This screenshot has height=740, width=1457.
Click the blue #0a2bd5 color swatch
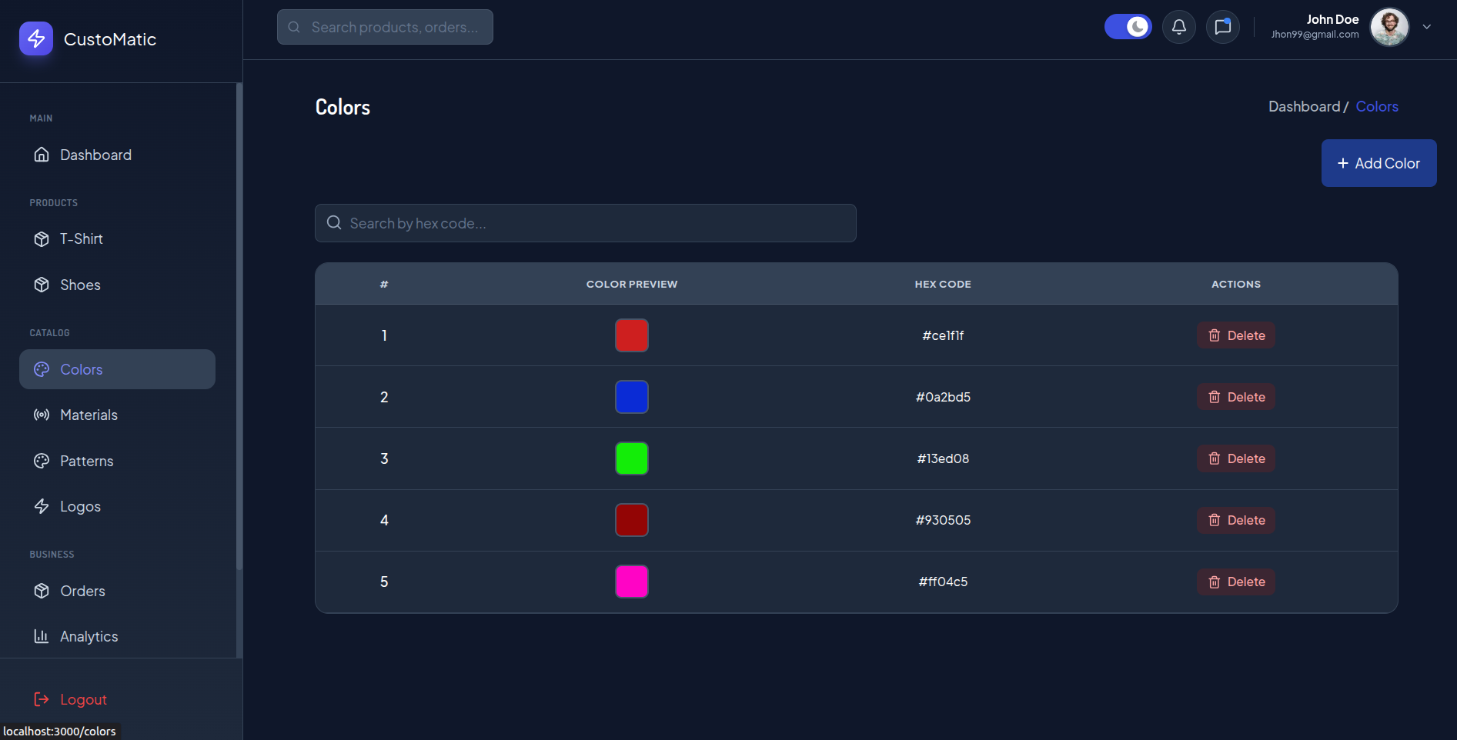point(632,397)
